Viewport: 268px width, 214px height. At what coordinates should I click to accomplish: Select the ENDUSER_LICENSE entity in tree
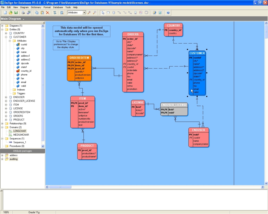(x=24, y=101)
